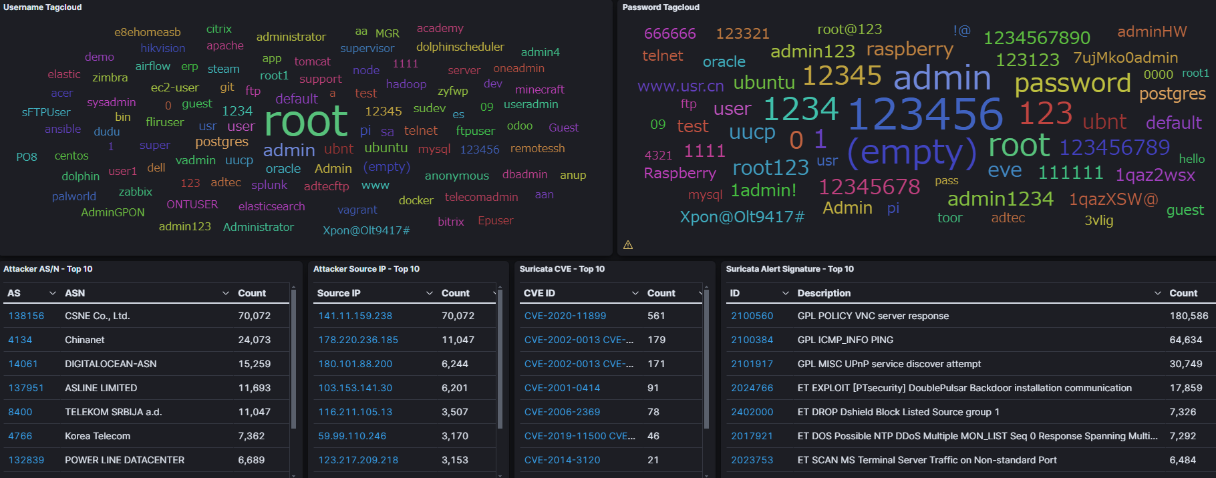This screenshot has height=478, width=1216.
Task: Click AS number 4134 link
Action: (20, 340)
